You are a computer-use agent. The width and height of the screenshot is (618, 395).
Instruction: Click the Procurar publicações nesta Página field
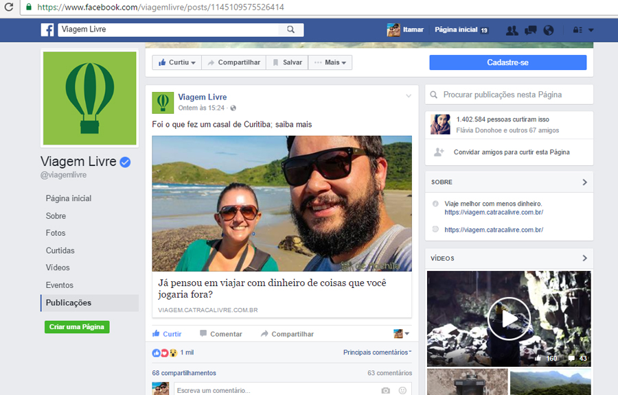coord(509,95)
